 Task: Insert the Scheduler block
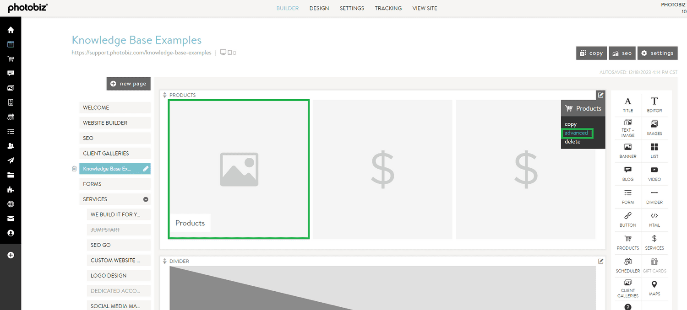click(x=627, y=265)
